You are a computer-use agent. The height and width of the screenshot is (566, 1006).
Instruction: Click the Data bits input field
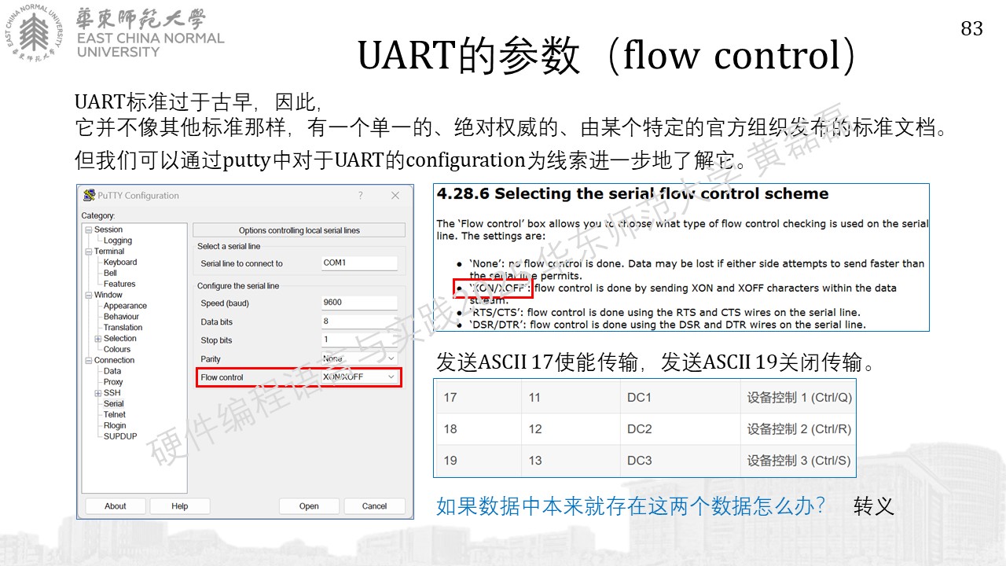tap(359, 322)
